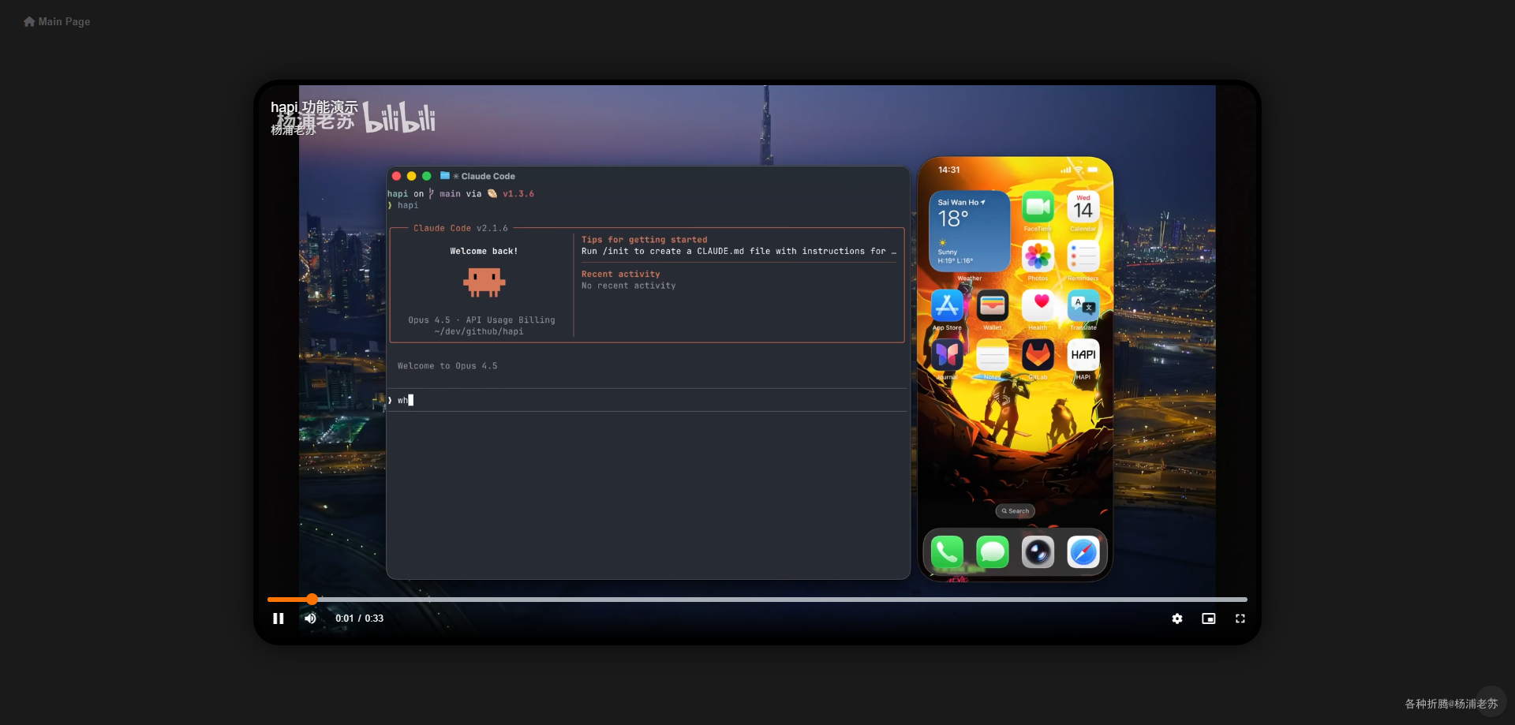Click 'Recent activity' heading in terminal

[621, 275]
